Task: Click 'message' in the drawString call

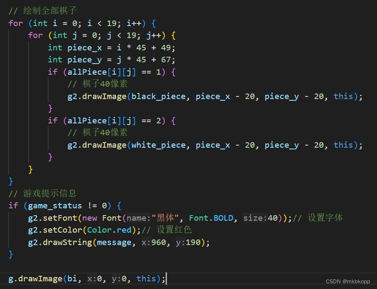Action: coord(114,242)
